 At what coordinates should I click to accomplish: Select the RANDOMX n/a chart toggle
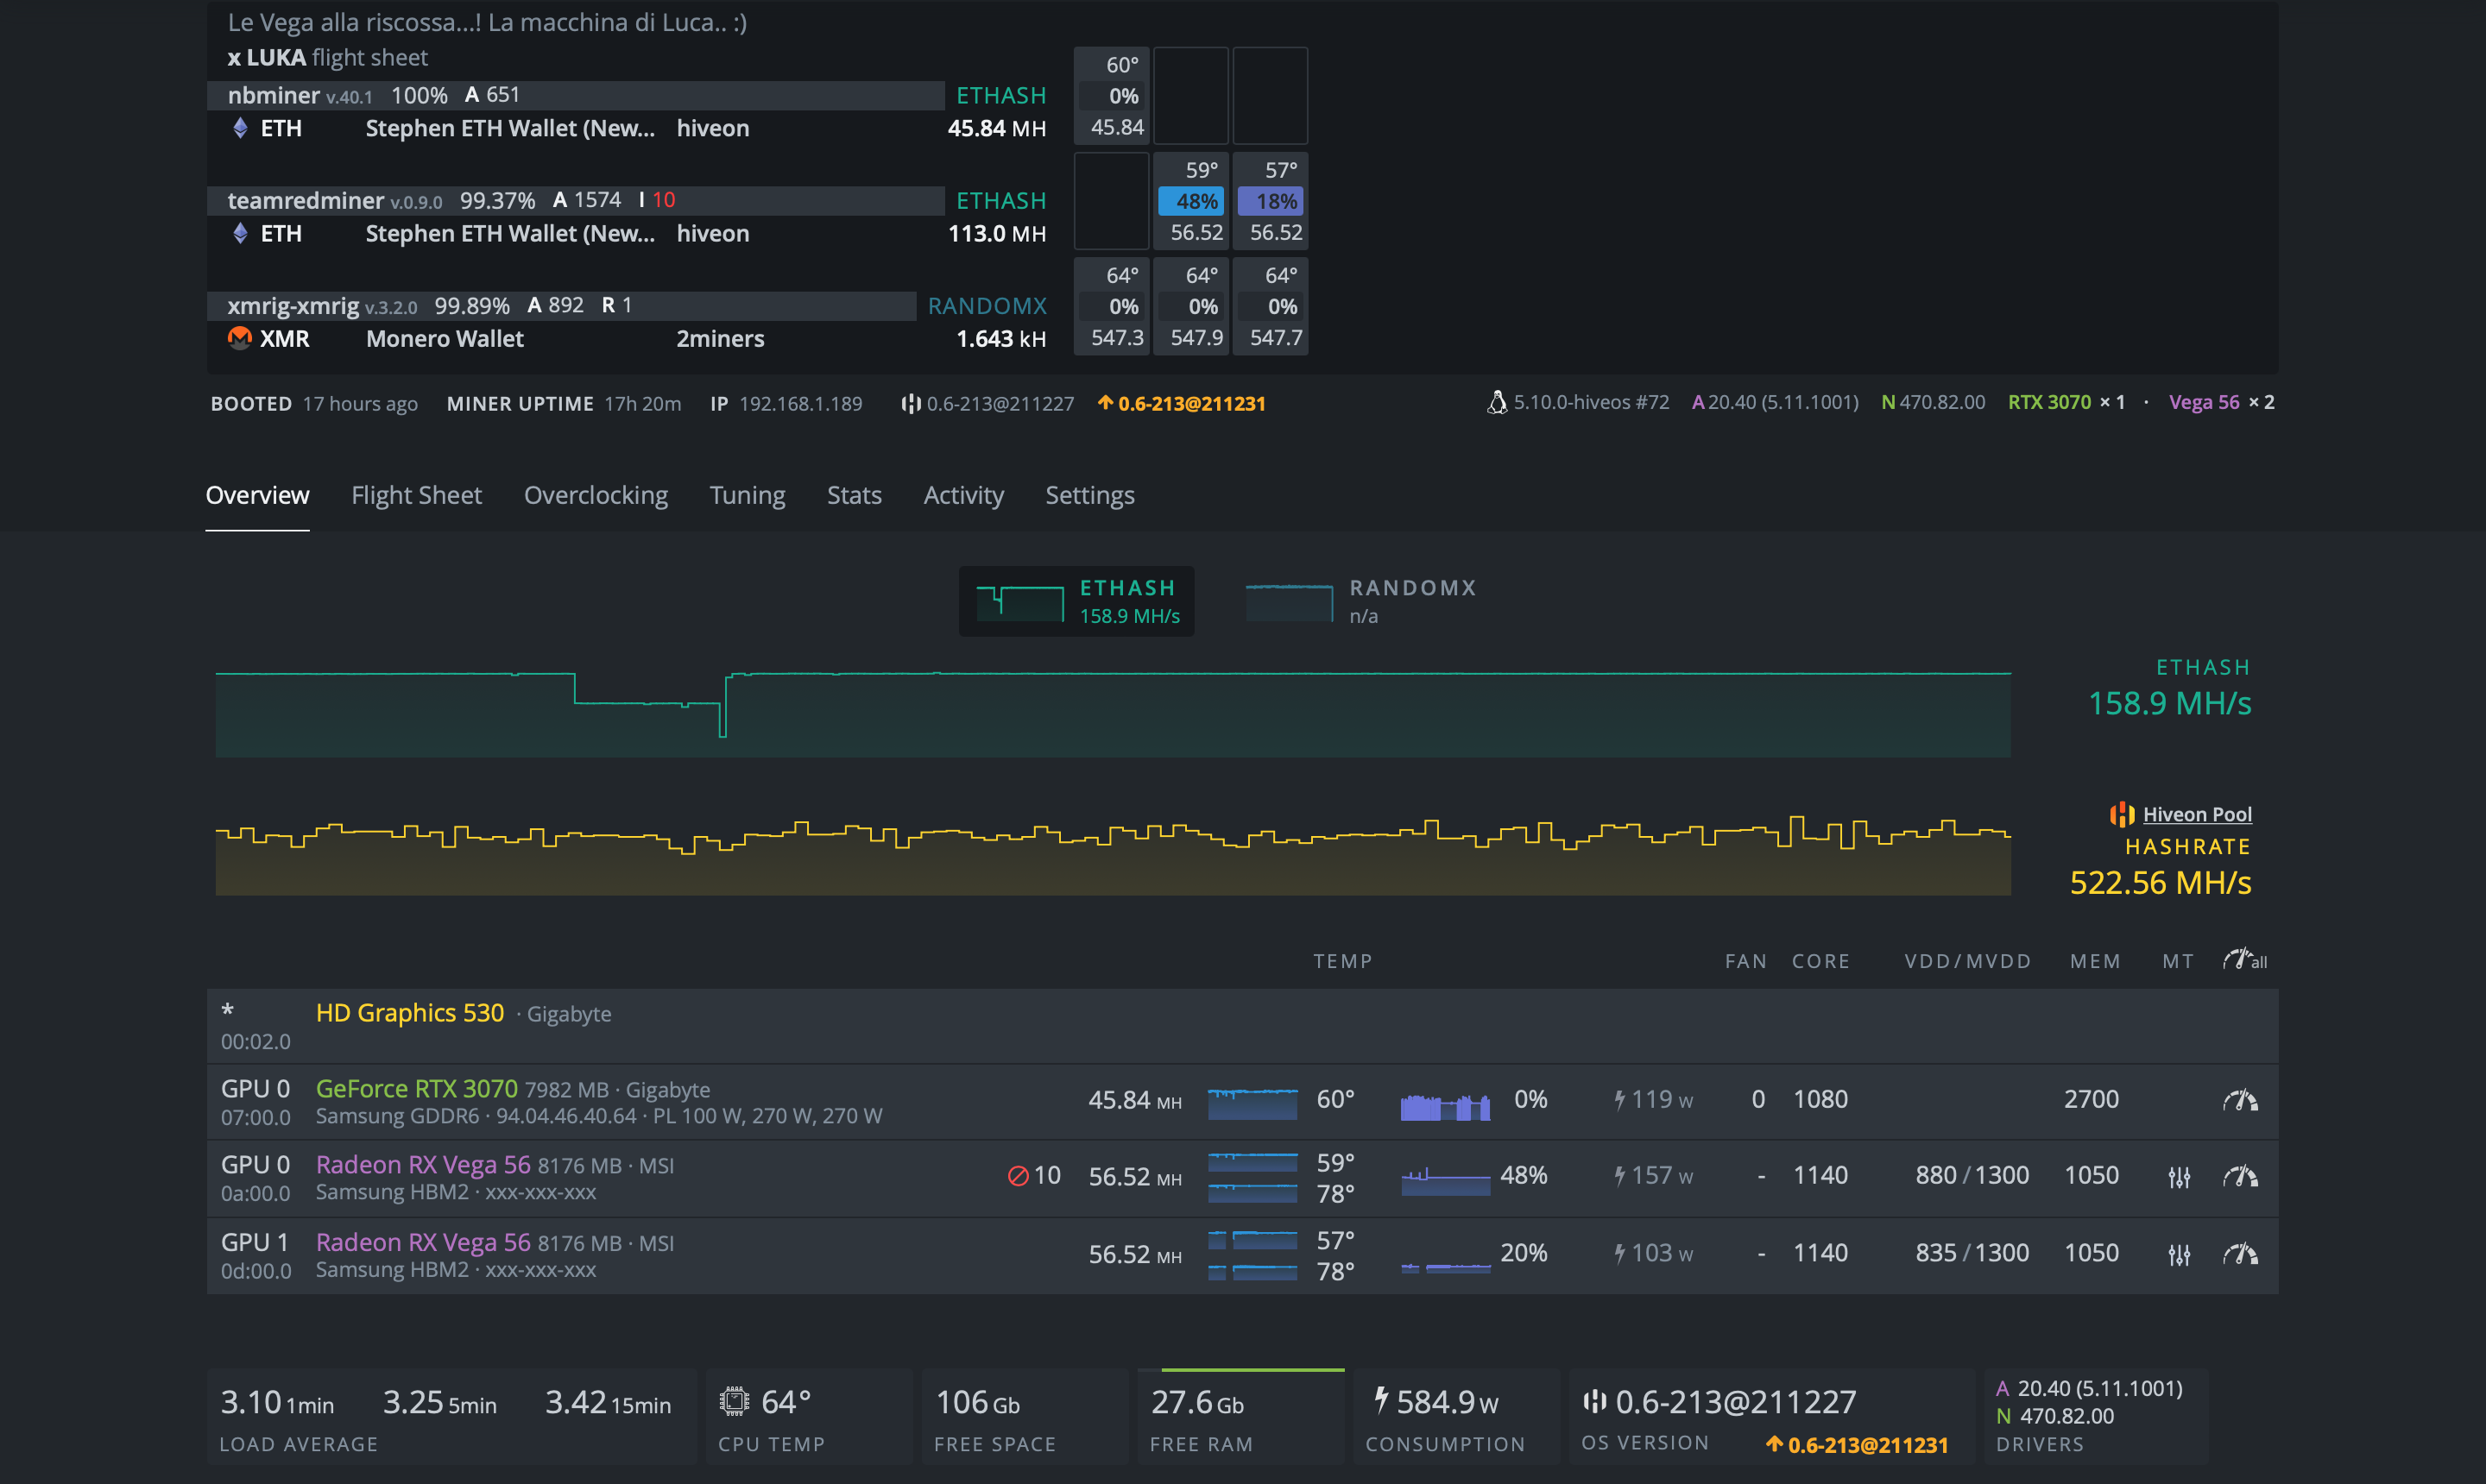(1360, 601)
